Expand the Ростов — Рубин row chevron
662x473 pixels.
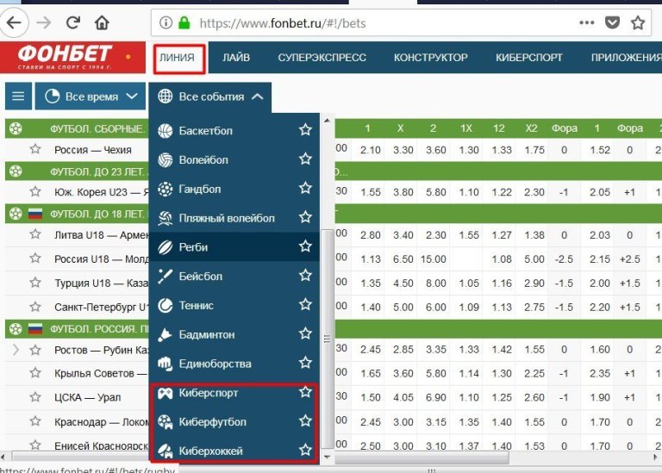click(x=16, y=350)
